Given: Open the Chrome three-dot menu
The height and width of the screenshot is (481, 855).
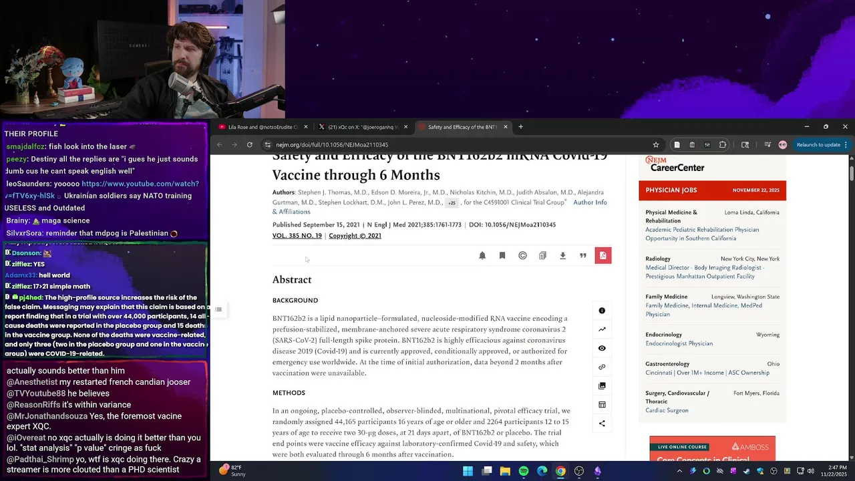Looking at the screenshot, I should (846, 144).
